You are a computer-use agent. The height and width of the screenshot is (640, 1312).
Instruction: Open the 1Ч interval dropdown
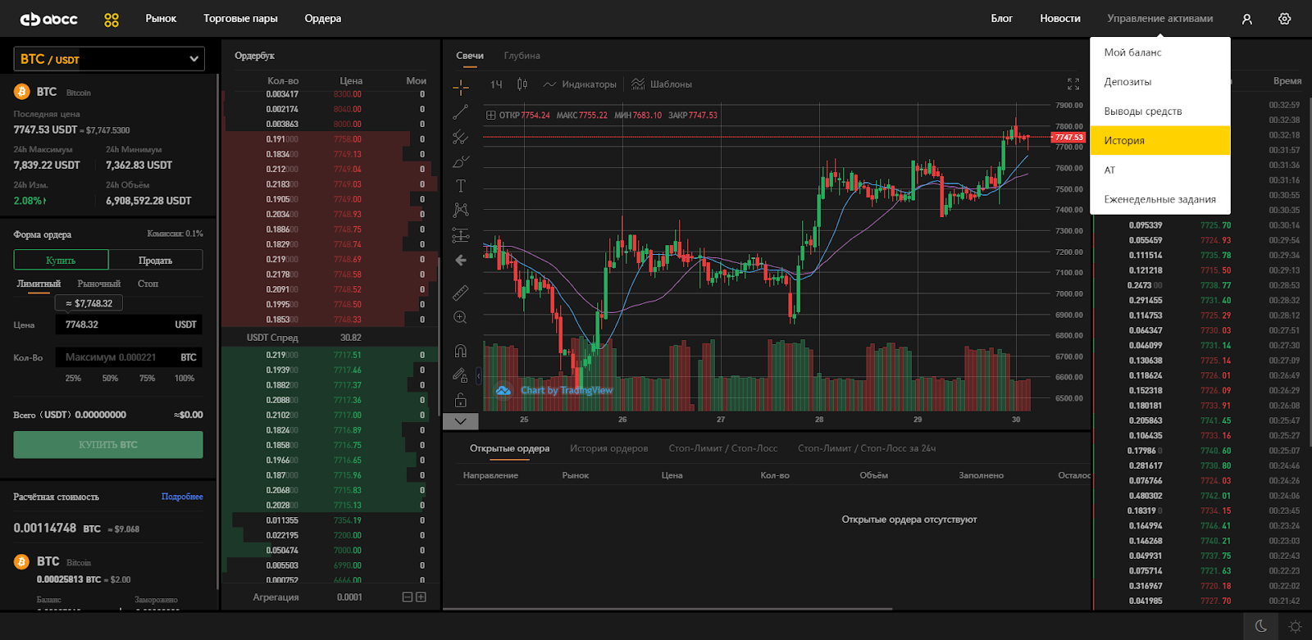(496, 84)
